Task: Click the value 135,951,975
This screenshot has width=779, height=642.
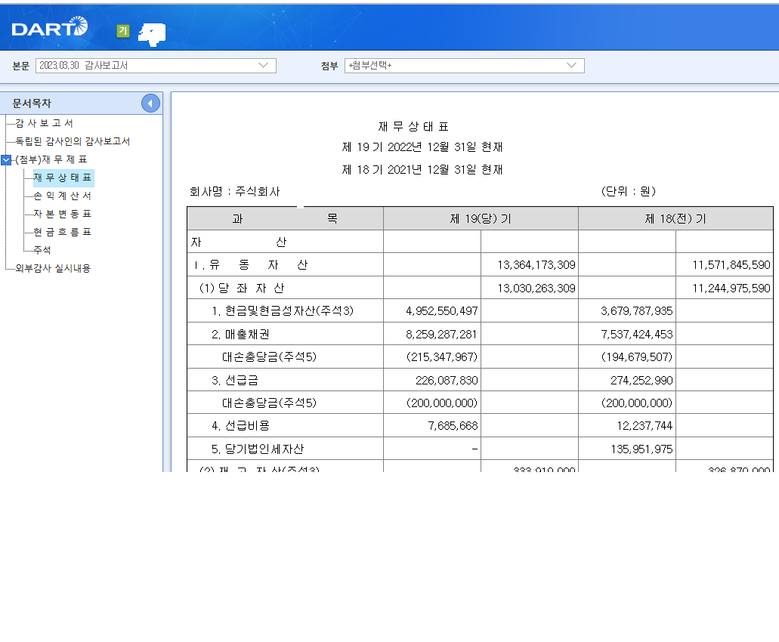Action: pyautogui.click(x=641, y=449)
